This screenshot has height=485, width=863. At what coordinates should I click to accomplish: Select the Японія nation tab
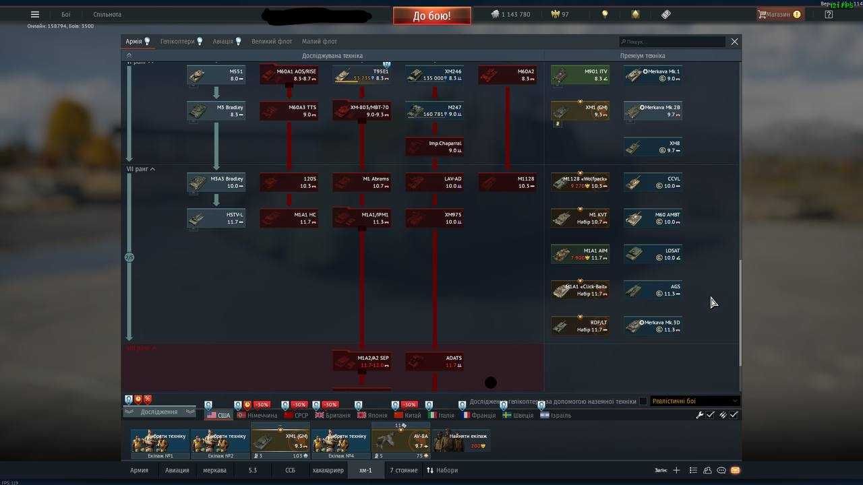[373, 415]
